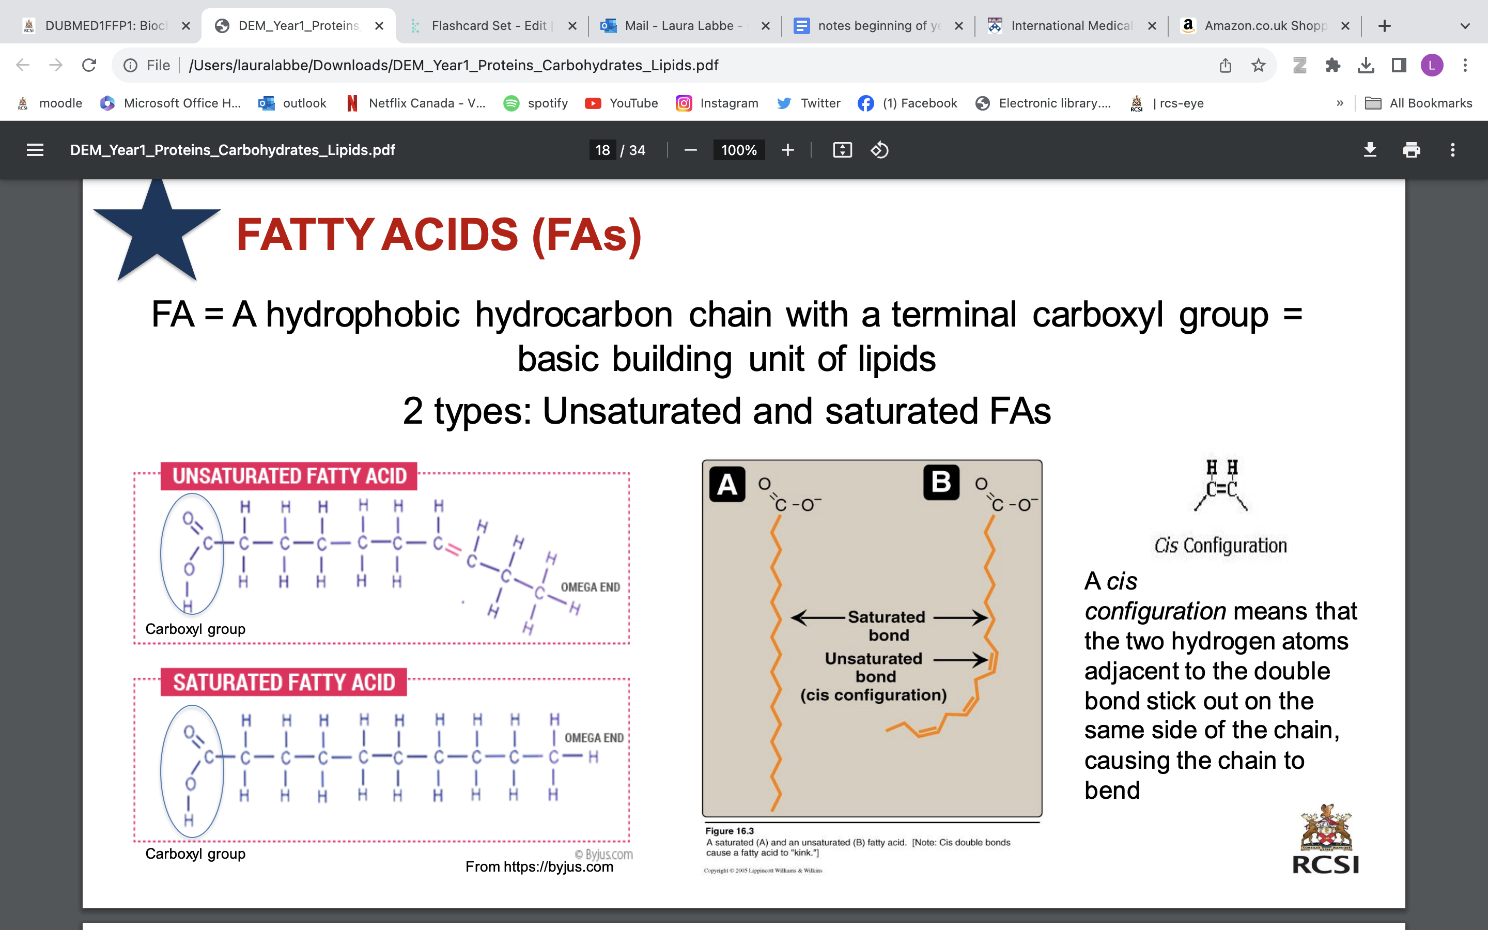Open the PDF more options menu
Viewport: 1488px width, 930px height.
[1452, 149]
